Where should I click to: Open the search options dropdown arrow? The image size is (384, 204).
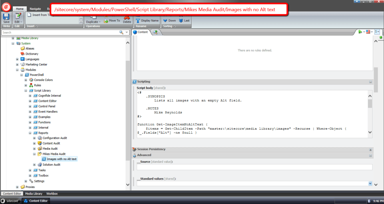click(x=127, y=32)
